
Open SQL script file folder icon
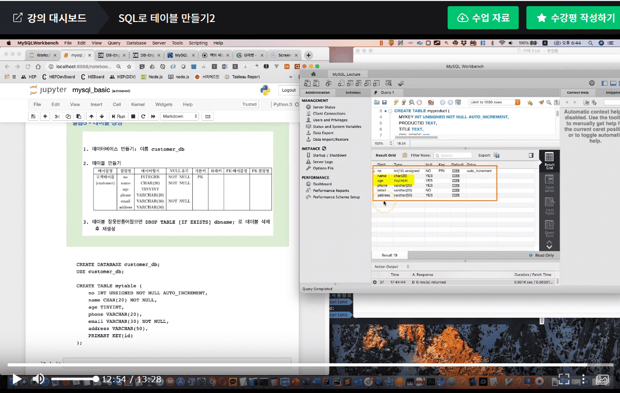tap(377, 102)
